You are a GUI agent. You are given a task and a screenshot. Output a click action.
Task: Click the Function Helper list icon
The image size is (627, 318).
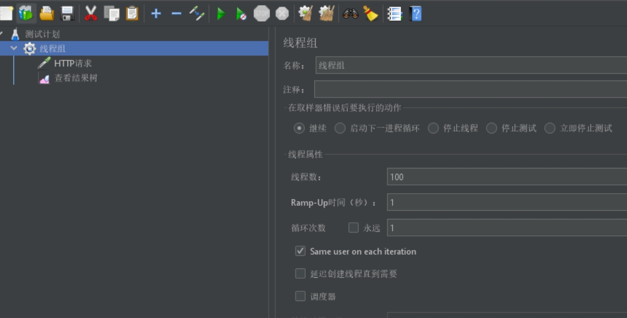pyautogui.click(x=394, y=14)
